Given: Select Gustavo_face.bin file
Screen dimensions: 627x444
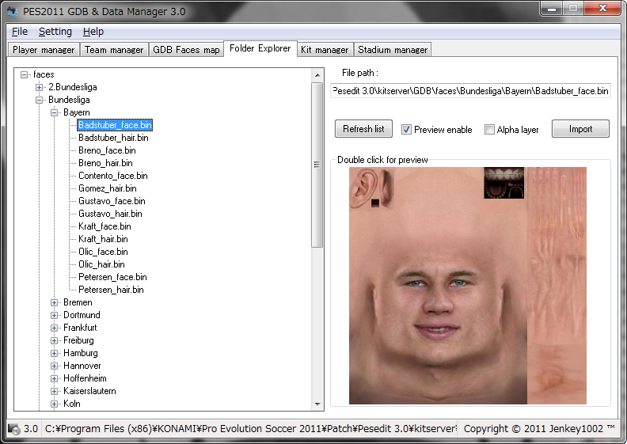Looking at the screenshot, I should point(112,201).
